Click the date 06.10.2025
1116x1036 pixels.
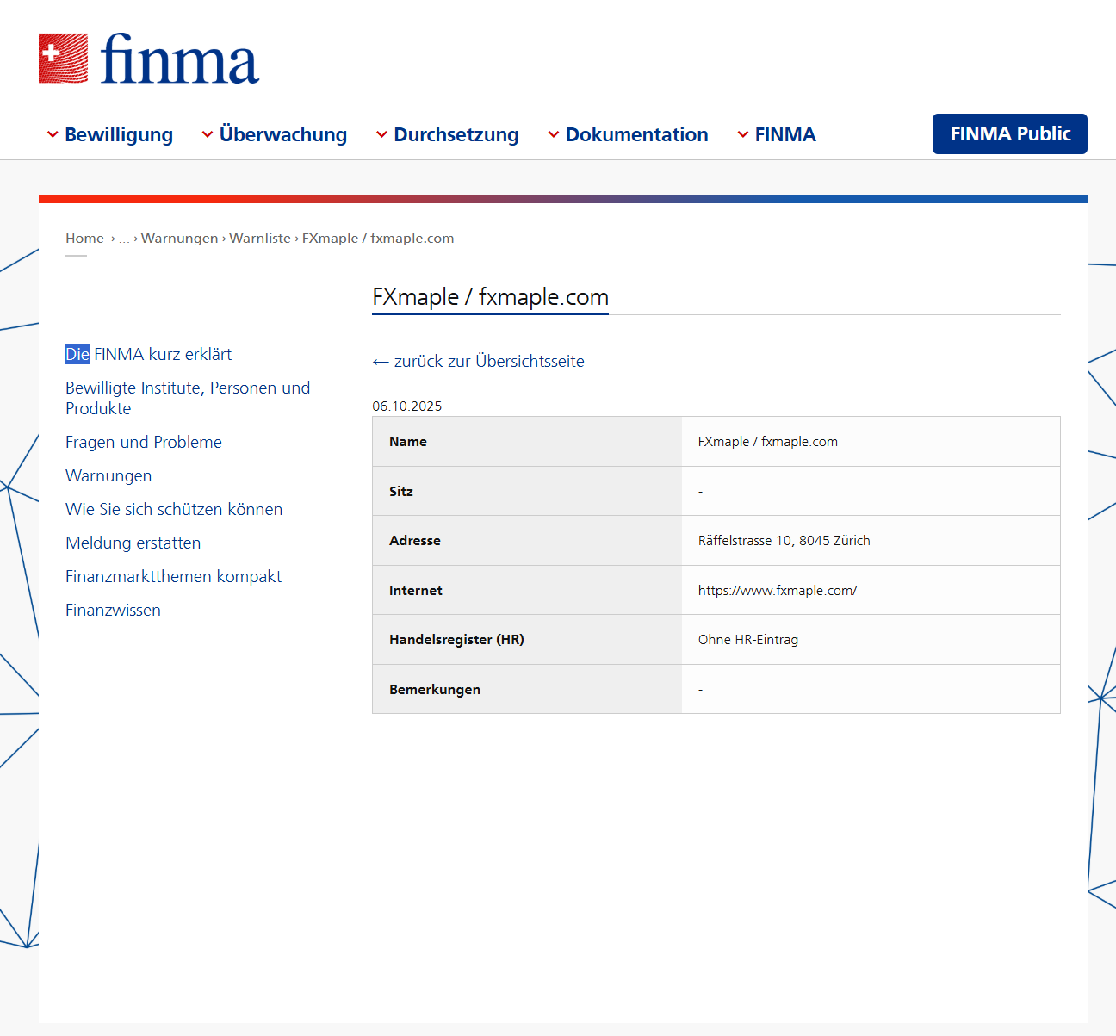click(x=407, y=406)
